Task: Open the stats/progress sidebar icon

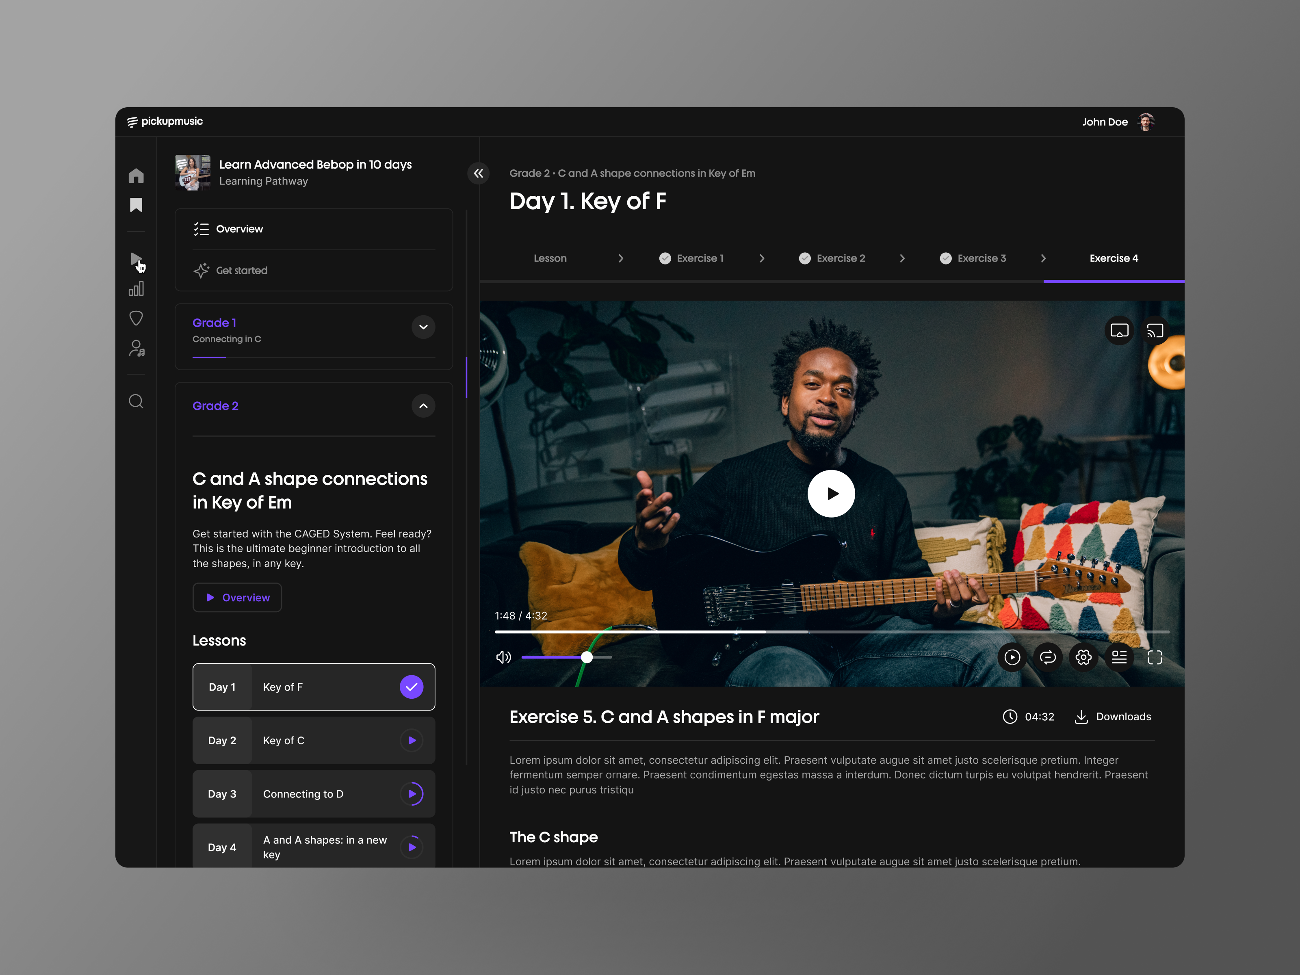Action: [x=136, y=288]
